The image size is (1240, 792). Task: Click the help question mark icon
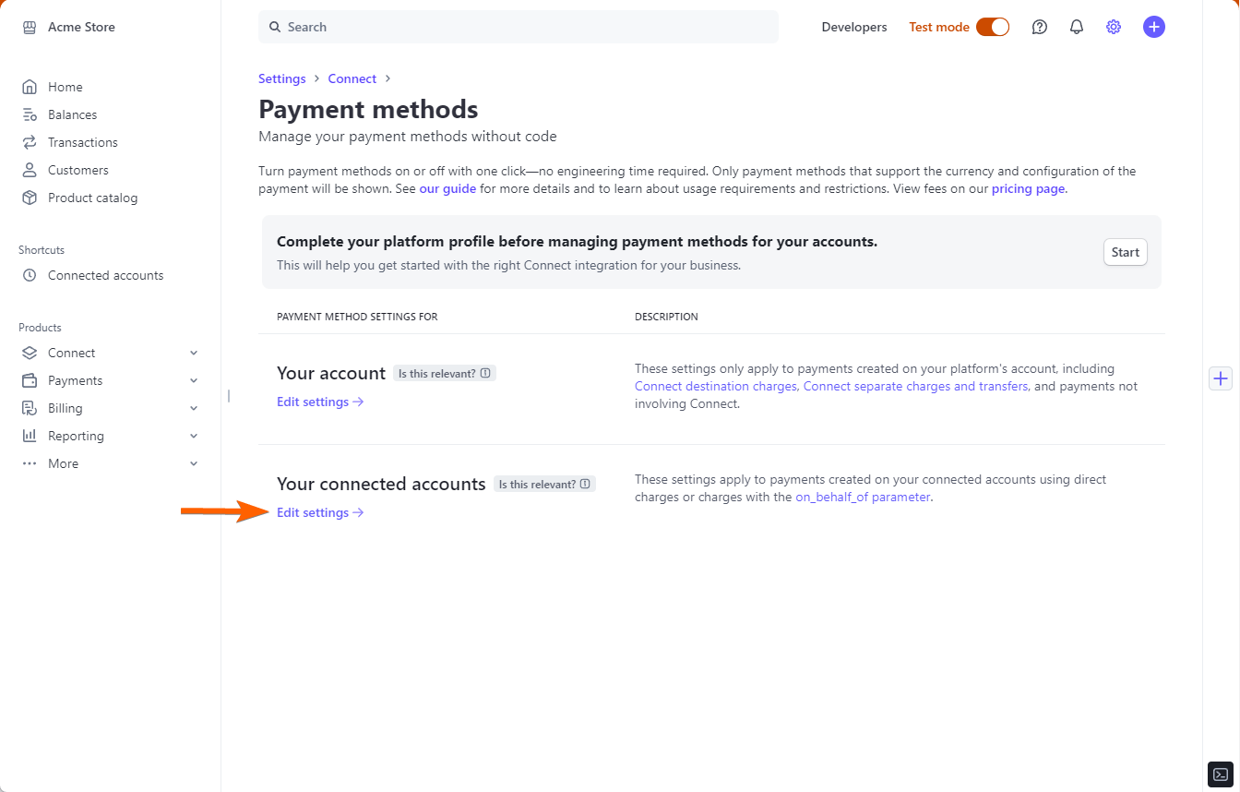[x=1040, y=27]
